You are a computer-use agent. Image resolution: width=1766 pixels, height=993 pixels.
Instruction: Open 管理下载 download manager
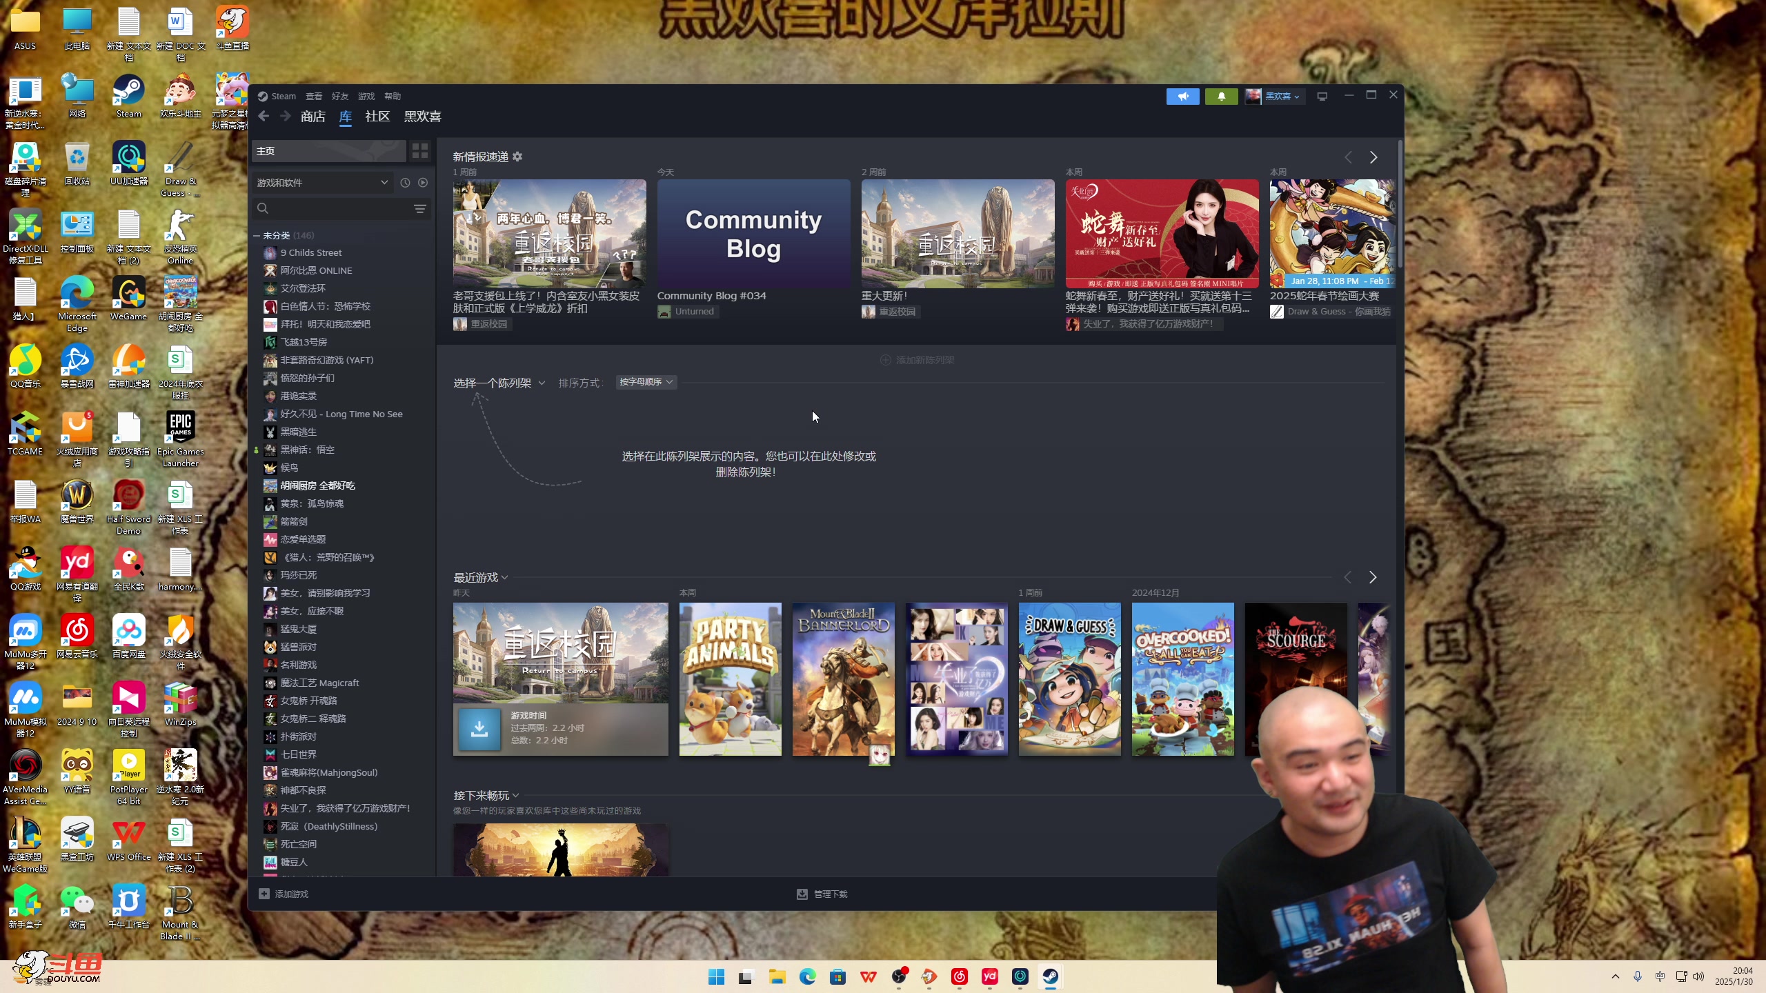point(822,894)
